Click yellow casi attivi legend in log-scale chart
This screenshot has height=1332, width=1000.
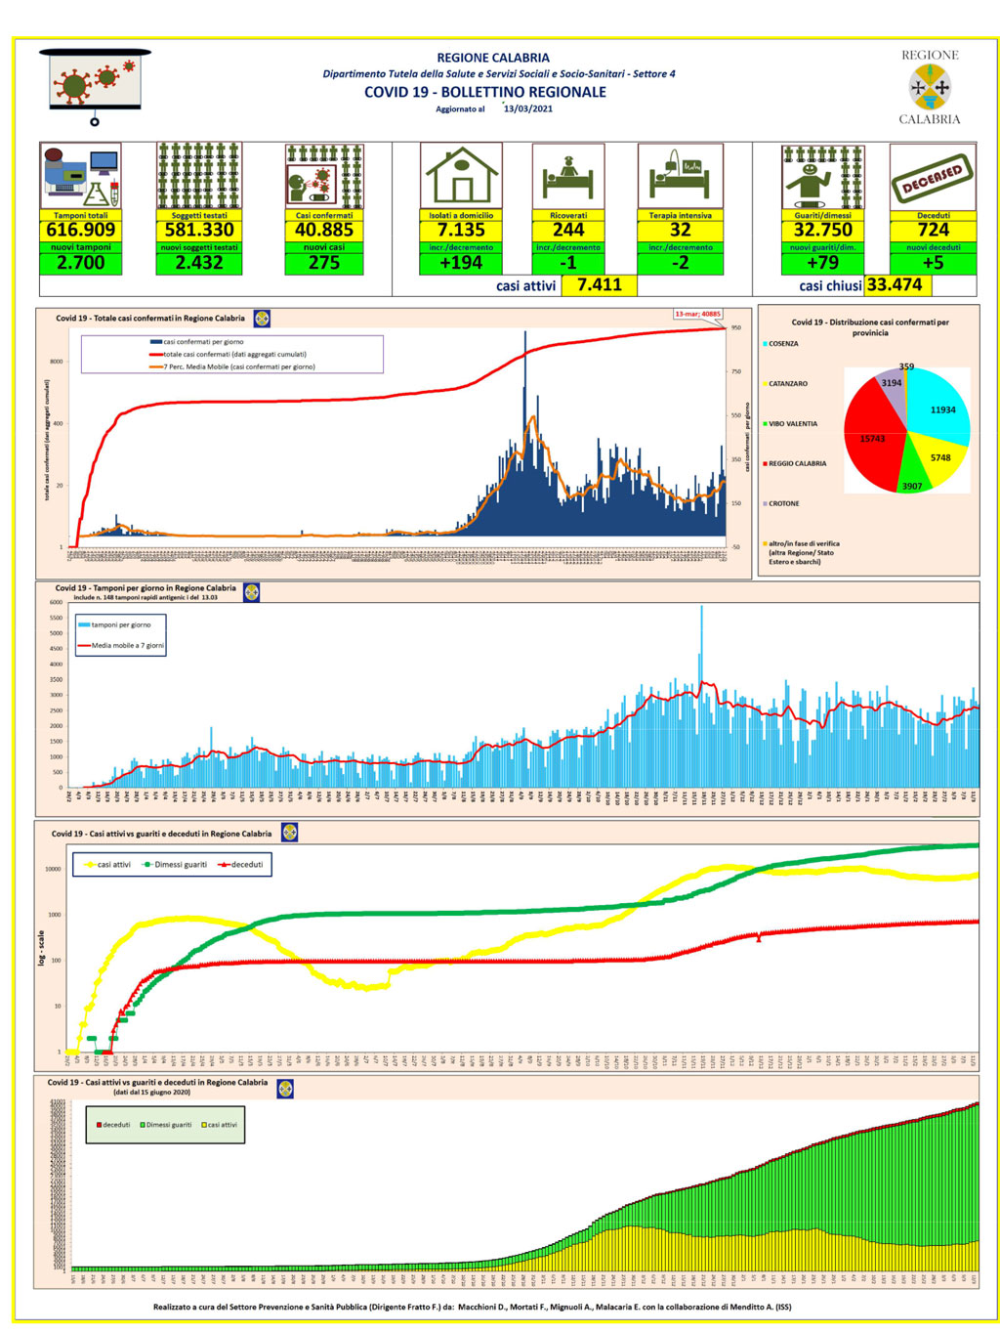[107, 865]
